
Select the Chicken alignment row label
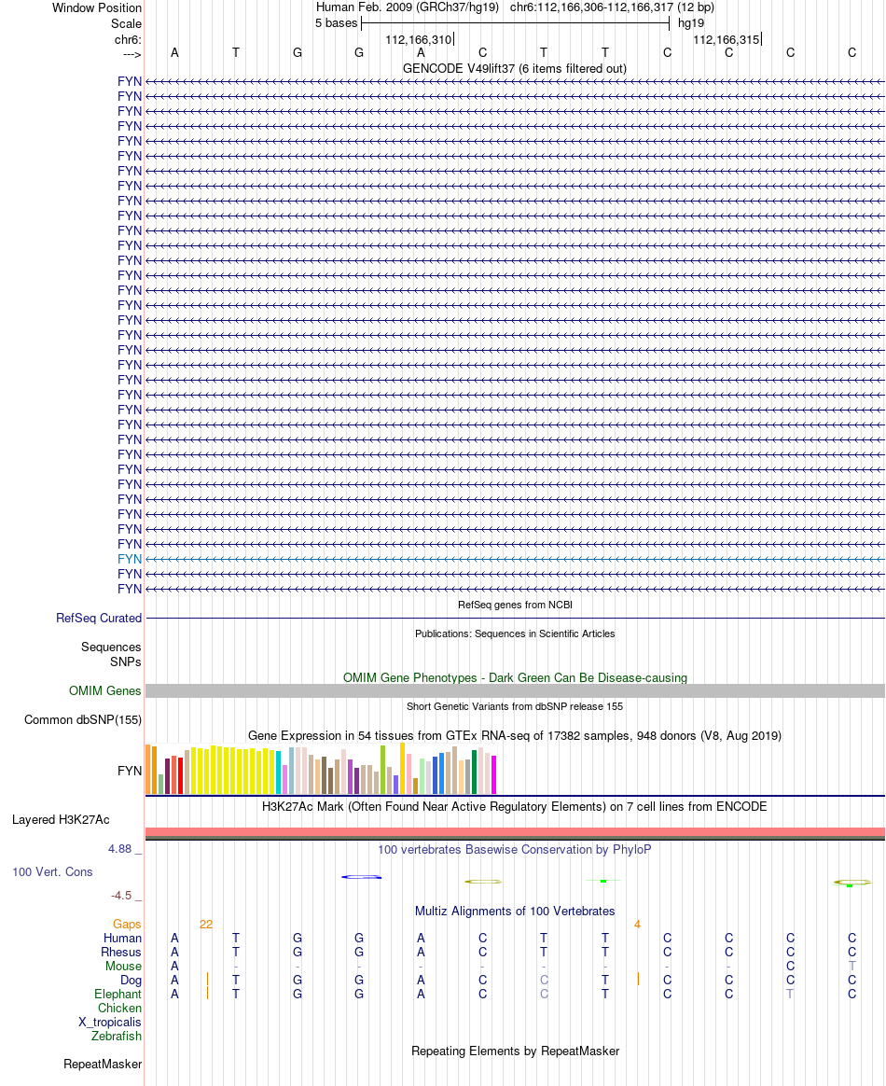[x=119, y=1008]
